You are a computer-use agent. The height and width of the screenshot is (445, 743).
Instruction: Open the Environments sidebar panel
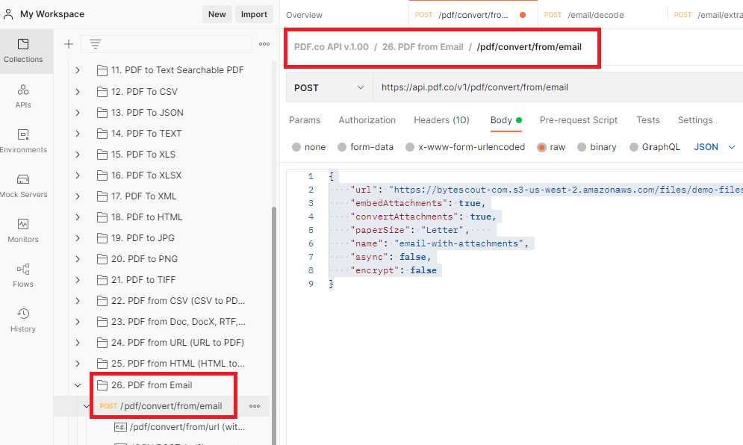click(x=23, y=140)
